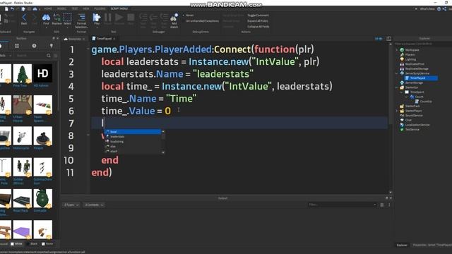Select On Unhandled Exceptions radio option

(201, 21)
